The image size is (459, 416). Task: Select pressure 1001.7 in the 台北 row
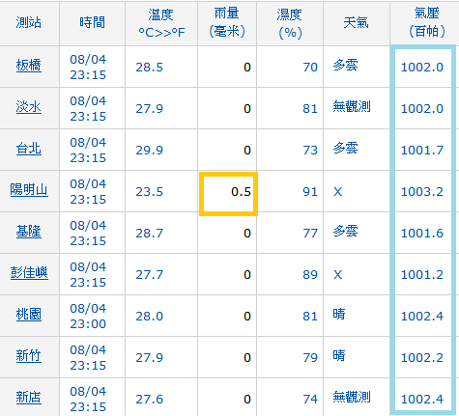point(422,151)
